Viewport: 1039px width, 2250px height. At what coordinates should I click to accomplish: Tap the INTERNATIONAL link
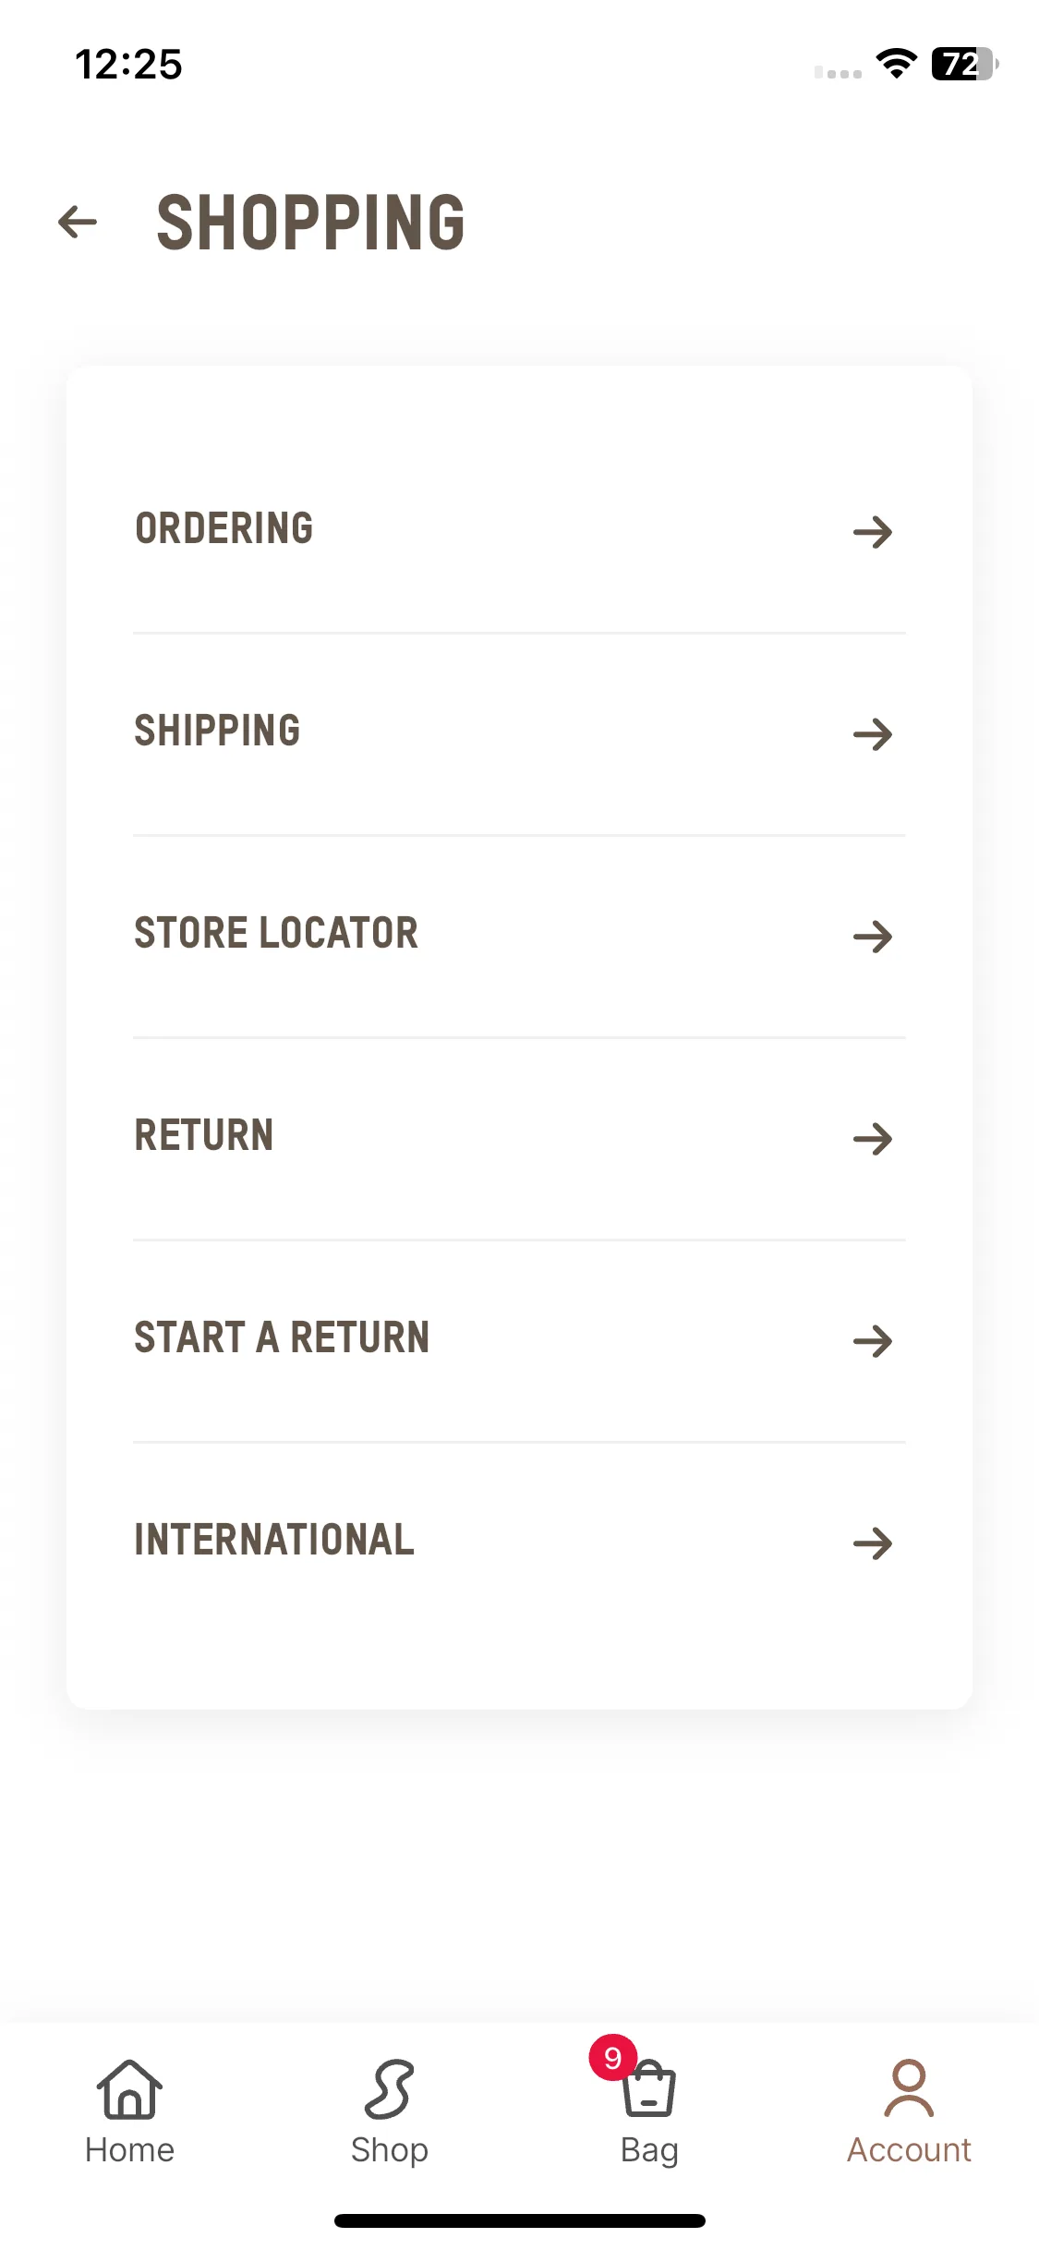coord(519,1543)
